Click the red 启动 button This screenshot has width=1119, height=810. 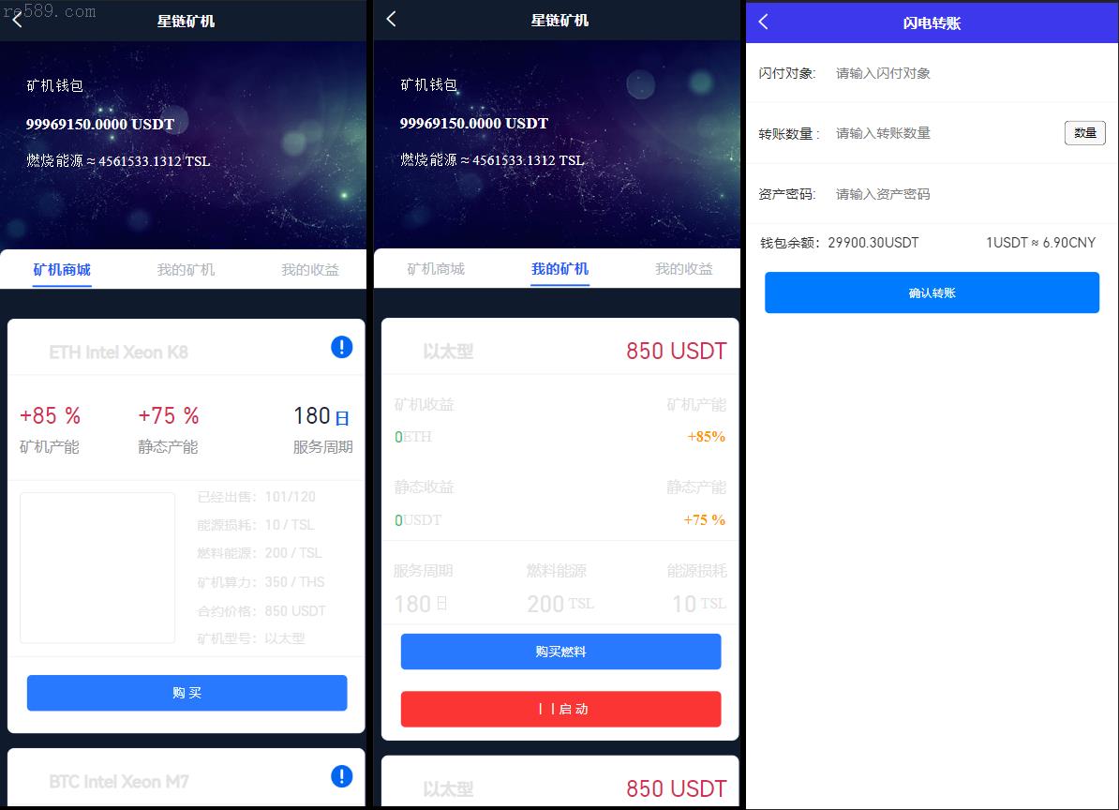(561, 710)
